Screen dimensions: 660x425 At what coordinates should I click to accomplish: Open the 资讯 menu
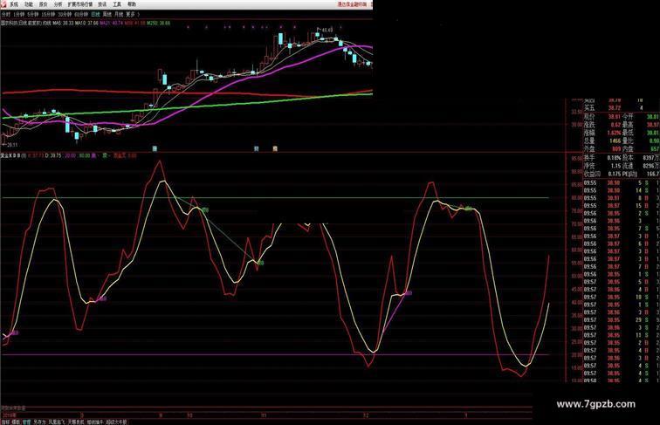(x=102, y=4)
